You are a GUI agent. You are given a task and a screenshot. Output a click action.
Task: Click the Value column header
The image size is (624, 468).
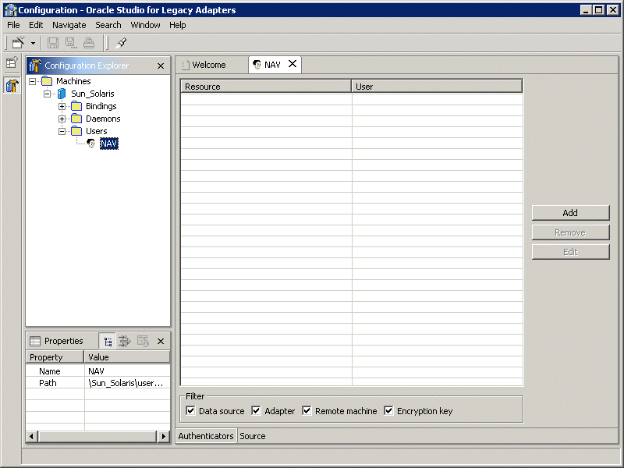[127, 357]
